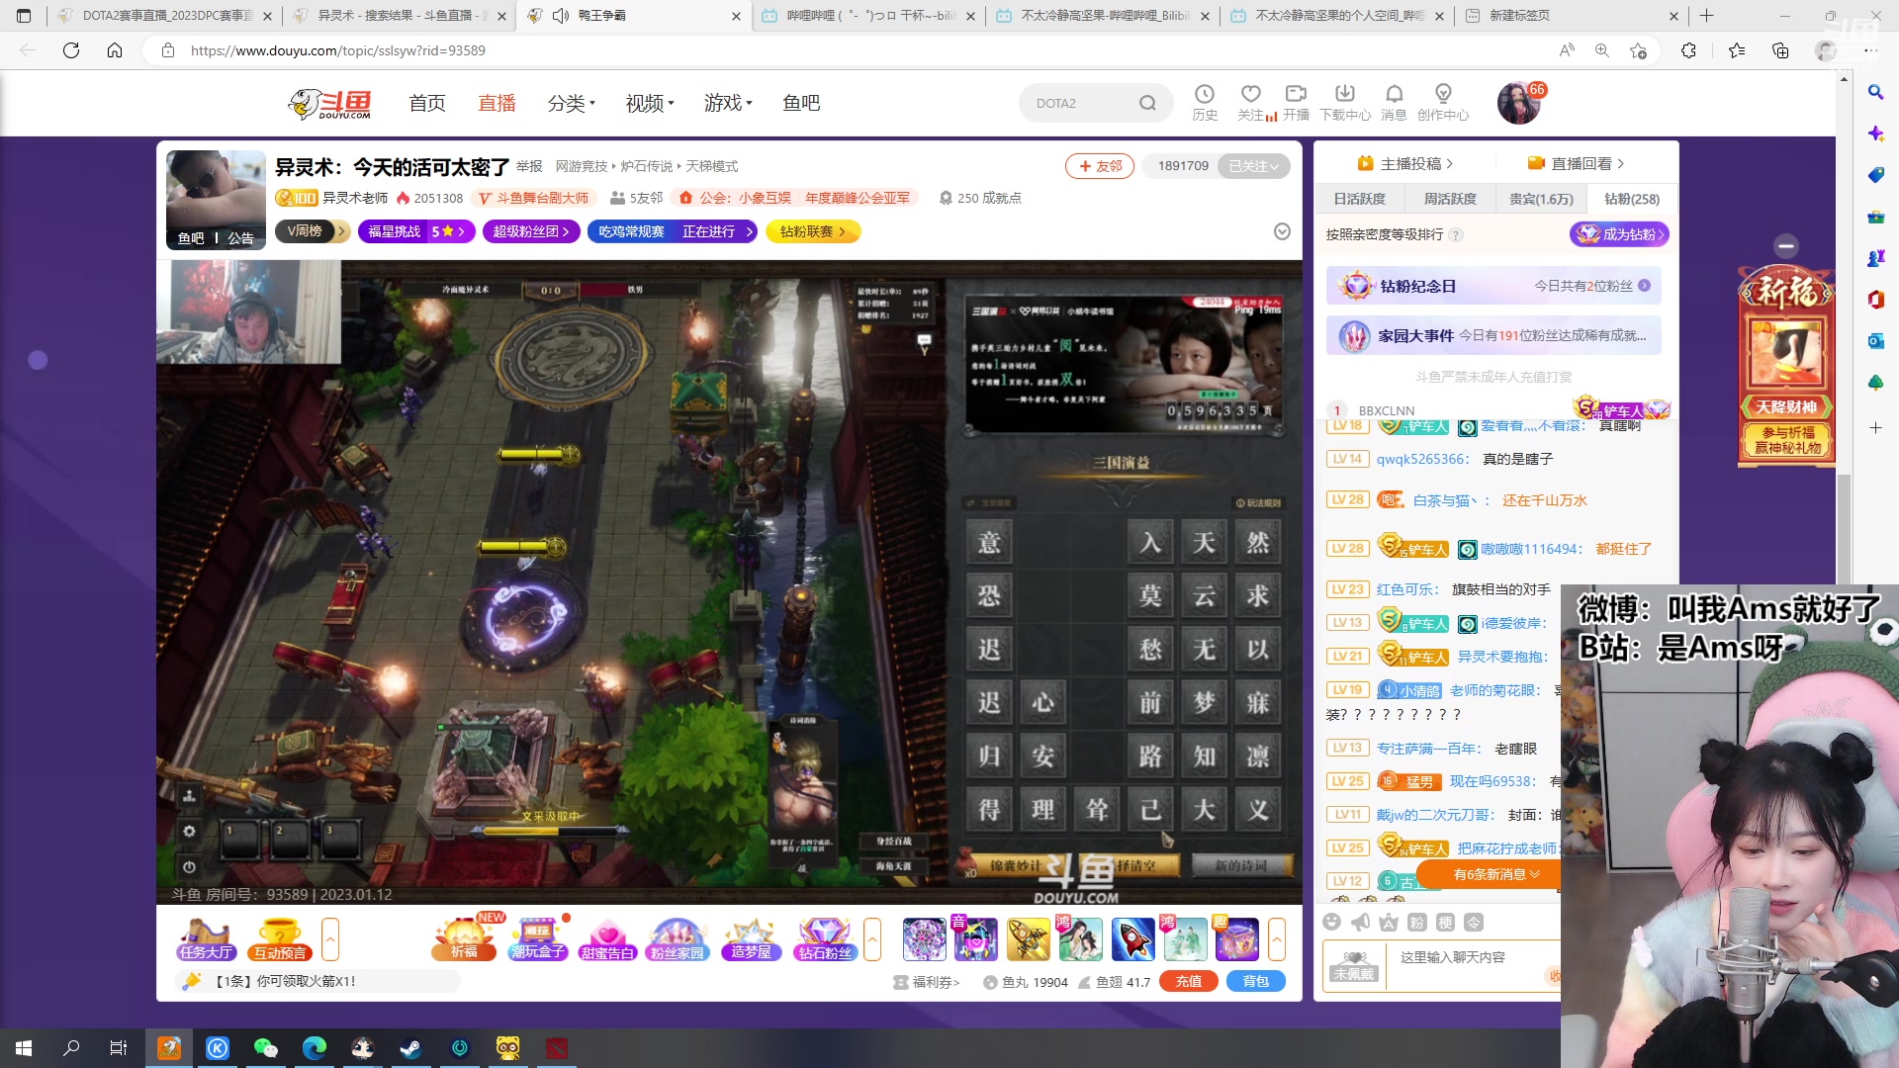
Task: Expand the 分类 category dropdown
Action: coord(571,103)
